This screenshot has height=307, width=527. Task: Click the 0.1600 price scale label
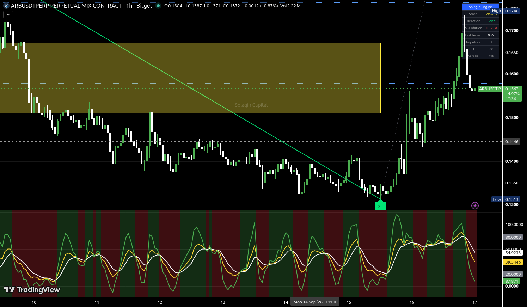click(x=512, y=74)
